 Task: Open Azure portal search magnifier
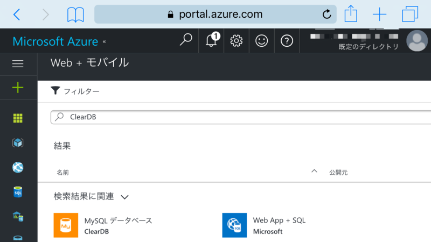186,40
